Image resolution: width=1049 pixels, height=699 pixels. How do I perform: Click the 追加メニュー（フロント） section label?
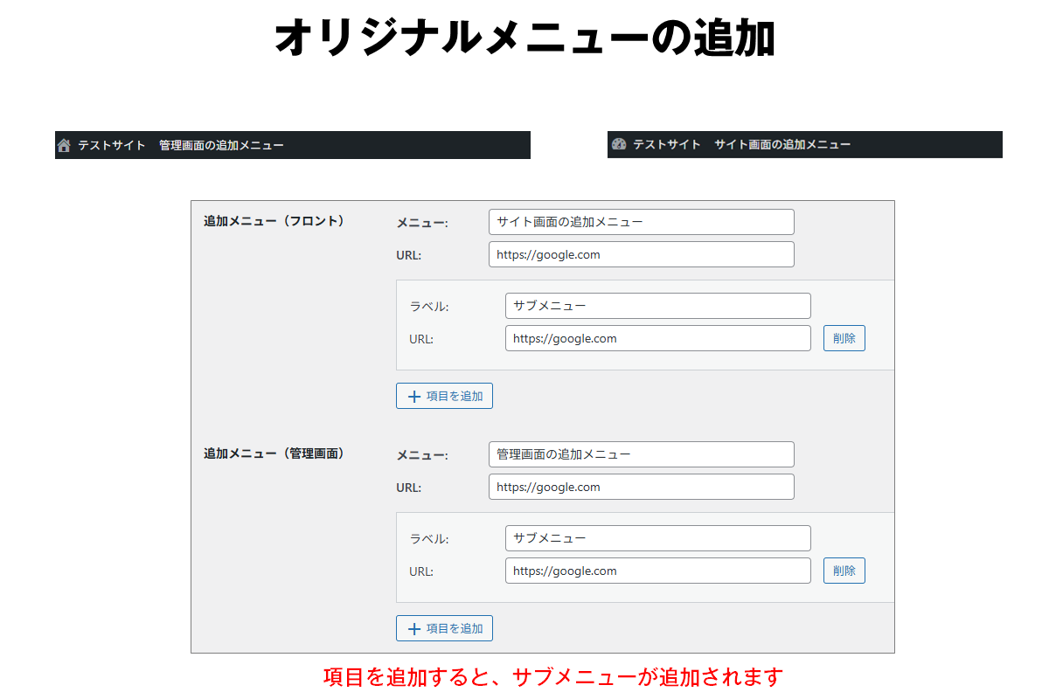(x=274, y=221)
